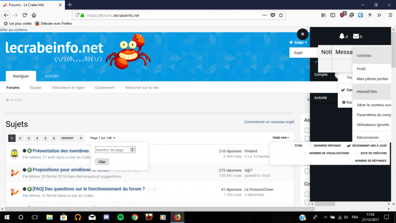
Task: Open File Explorer from the taskbar
Action: [49, 217]
